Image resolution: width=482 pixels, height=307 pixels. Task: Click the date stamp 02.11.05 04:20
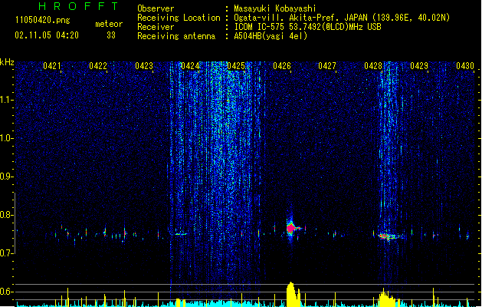[47, 35]
